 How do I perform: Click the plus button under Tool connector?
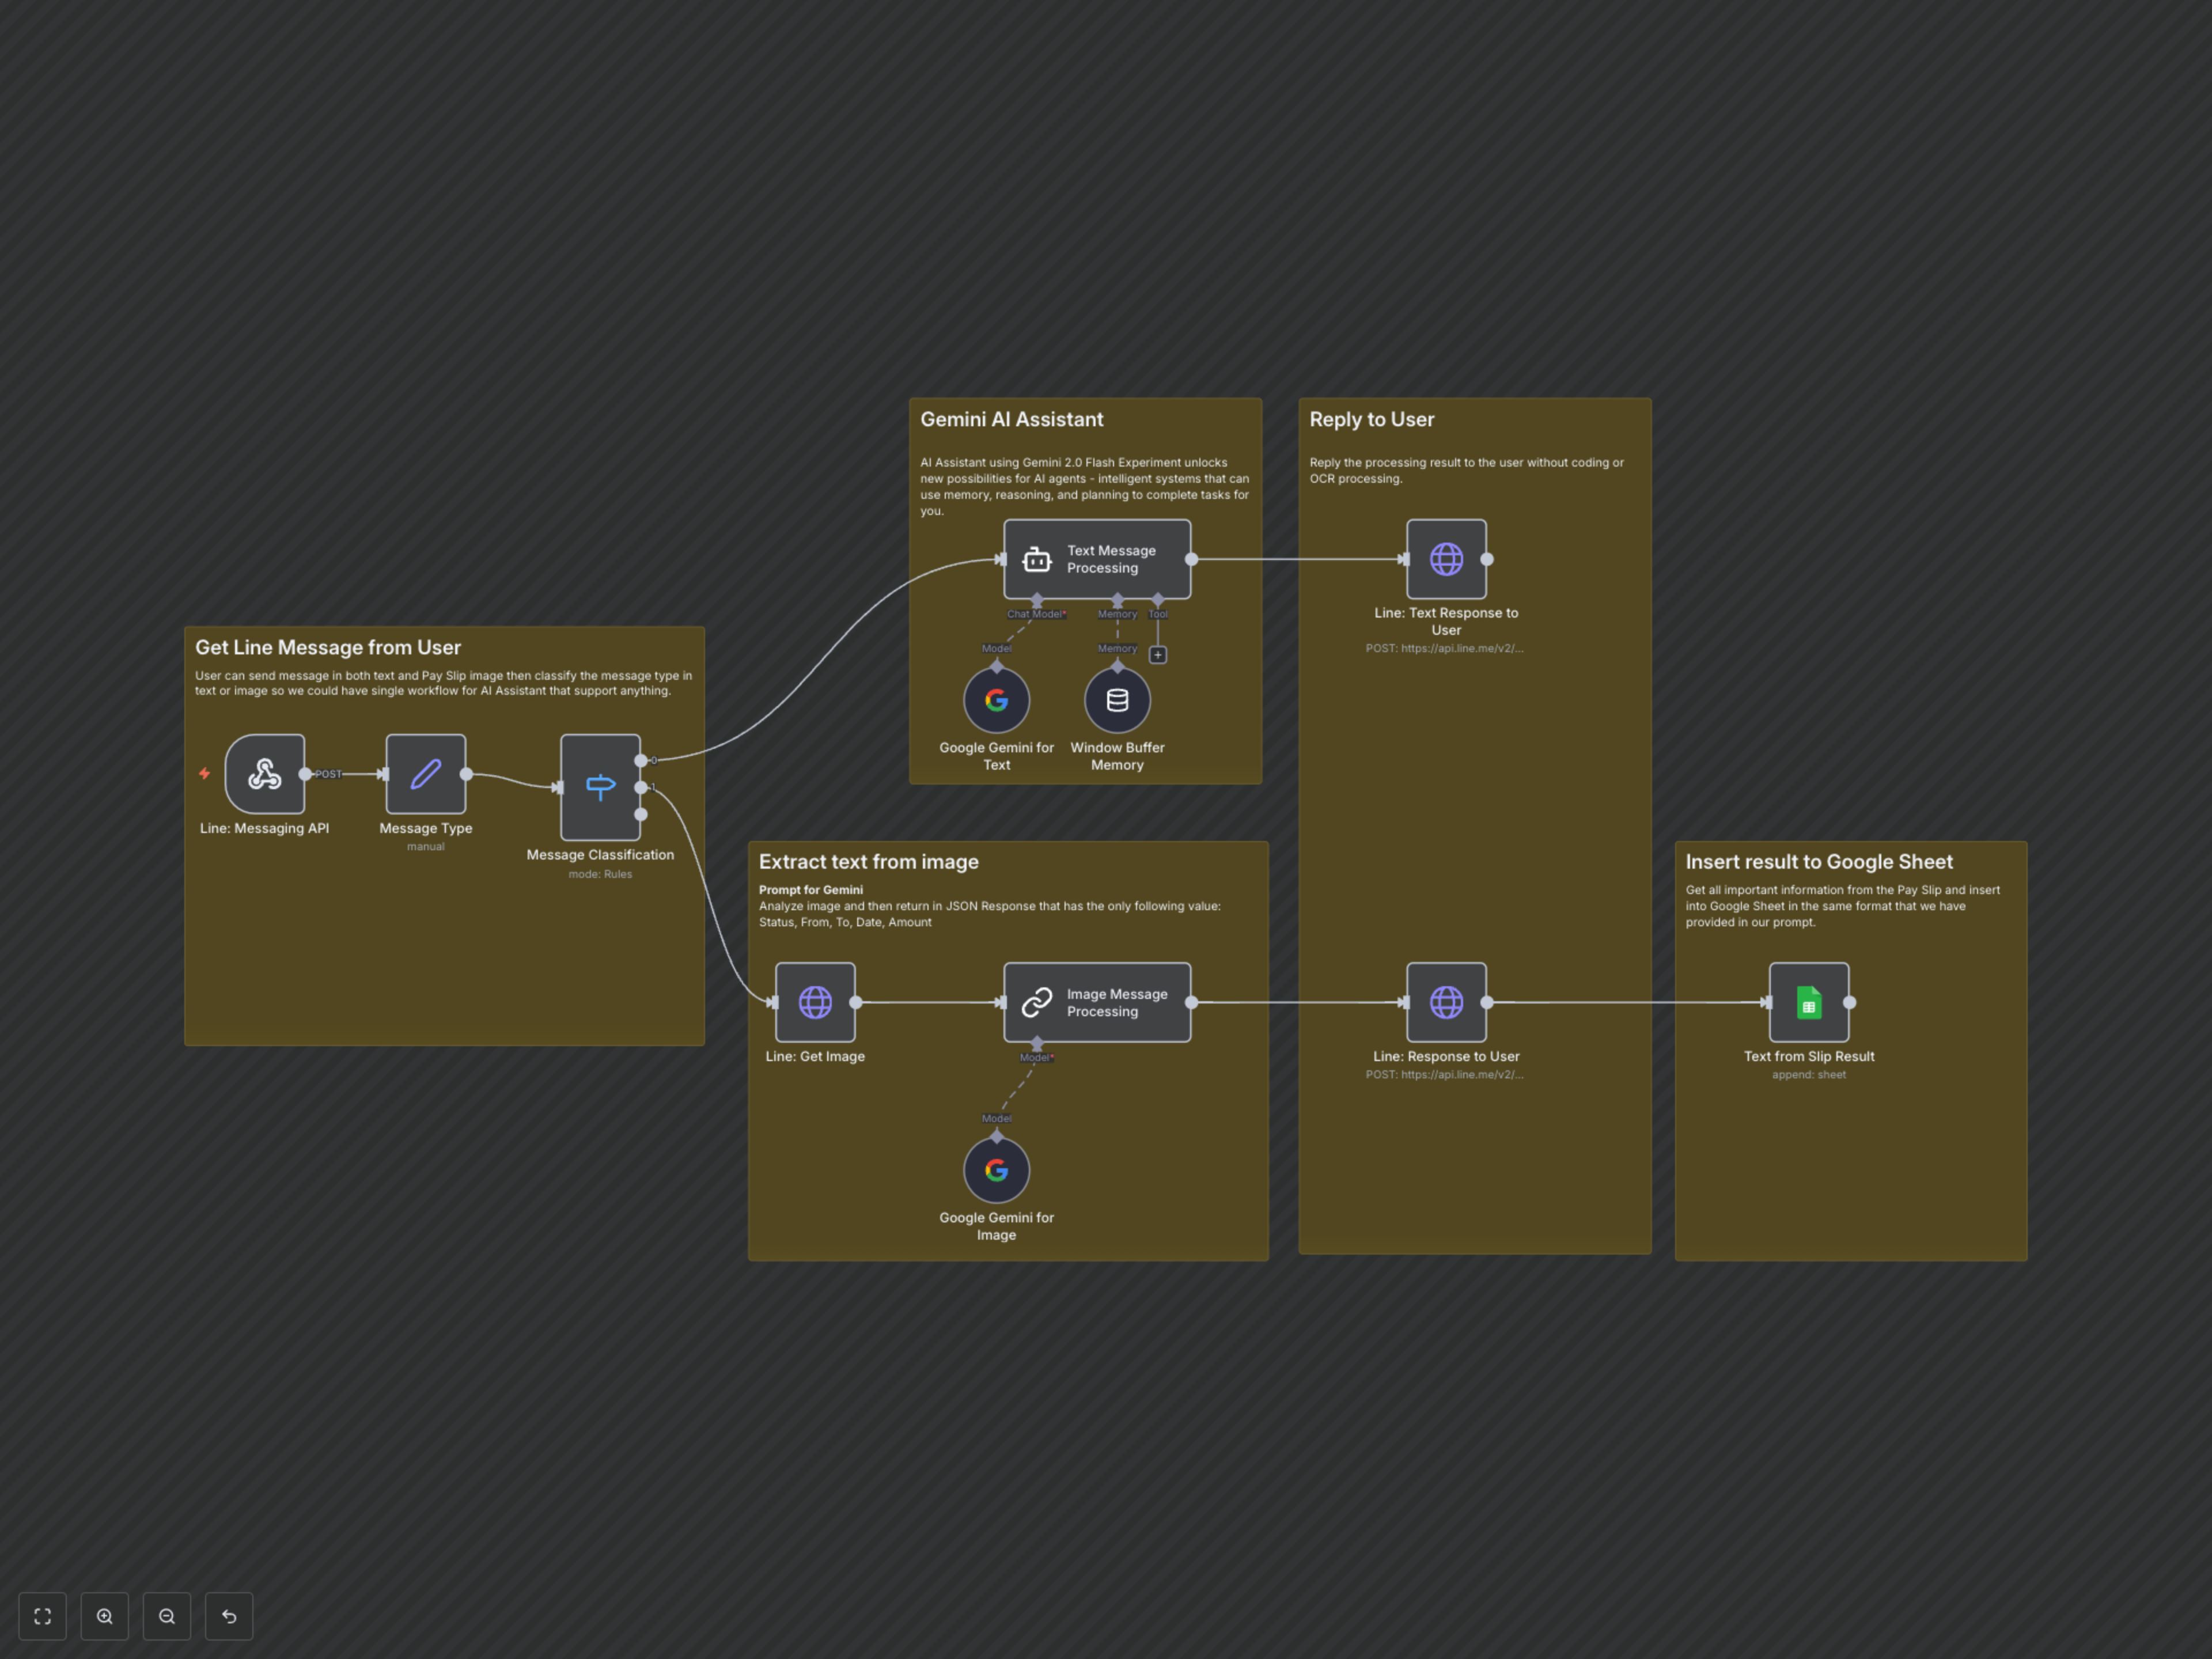tap(1158, 655)
